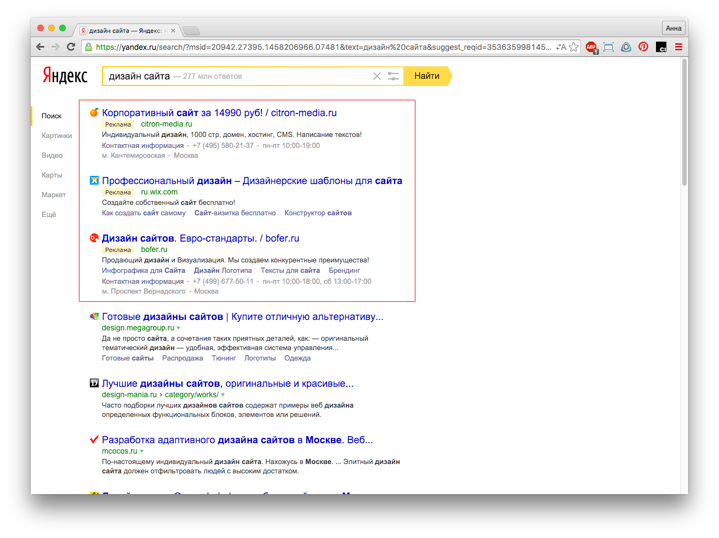
Task: Open the Ещё sidebar menu
Action: (49, 214)
